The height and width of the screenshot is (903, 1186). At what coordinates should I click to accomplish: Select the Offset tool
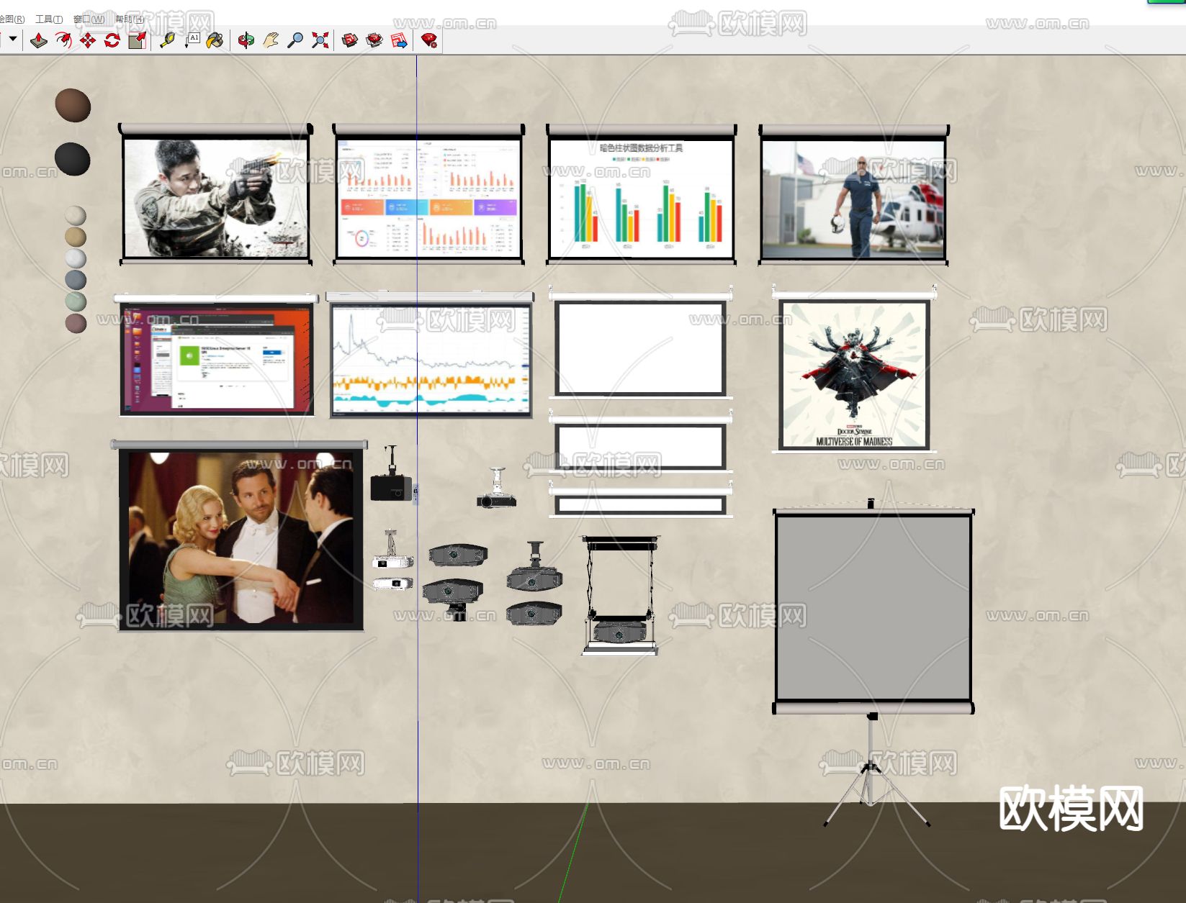coord(63,40)
